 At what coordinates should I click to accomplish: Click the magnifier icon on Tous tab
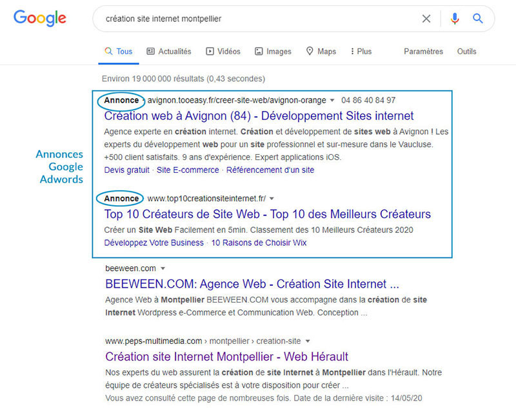click(x=108, y=51)
